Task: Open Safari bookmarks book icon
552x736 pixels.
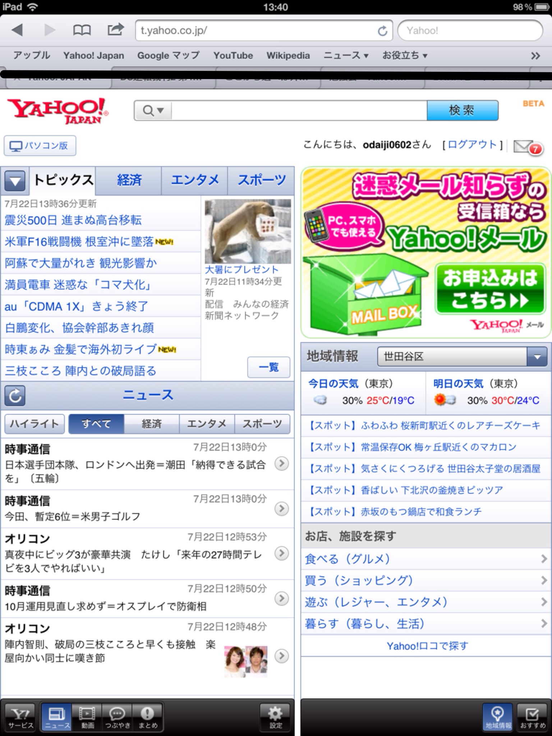Action: [x=82, y=30]
